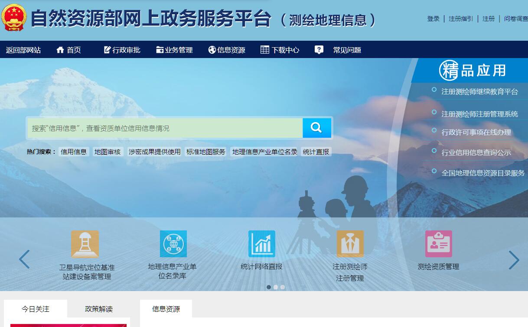Viewport: 528px width, 327px height.
Task: Click the satellite navigation base station icon
Action: [85, 244]
